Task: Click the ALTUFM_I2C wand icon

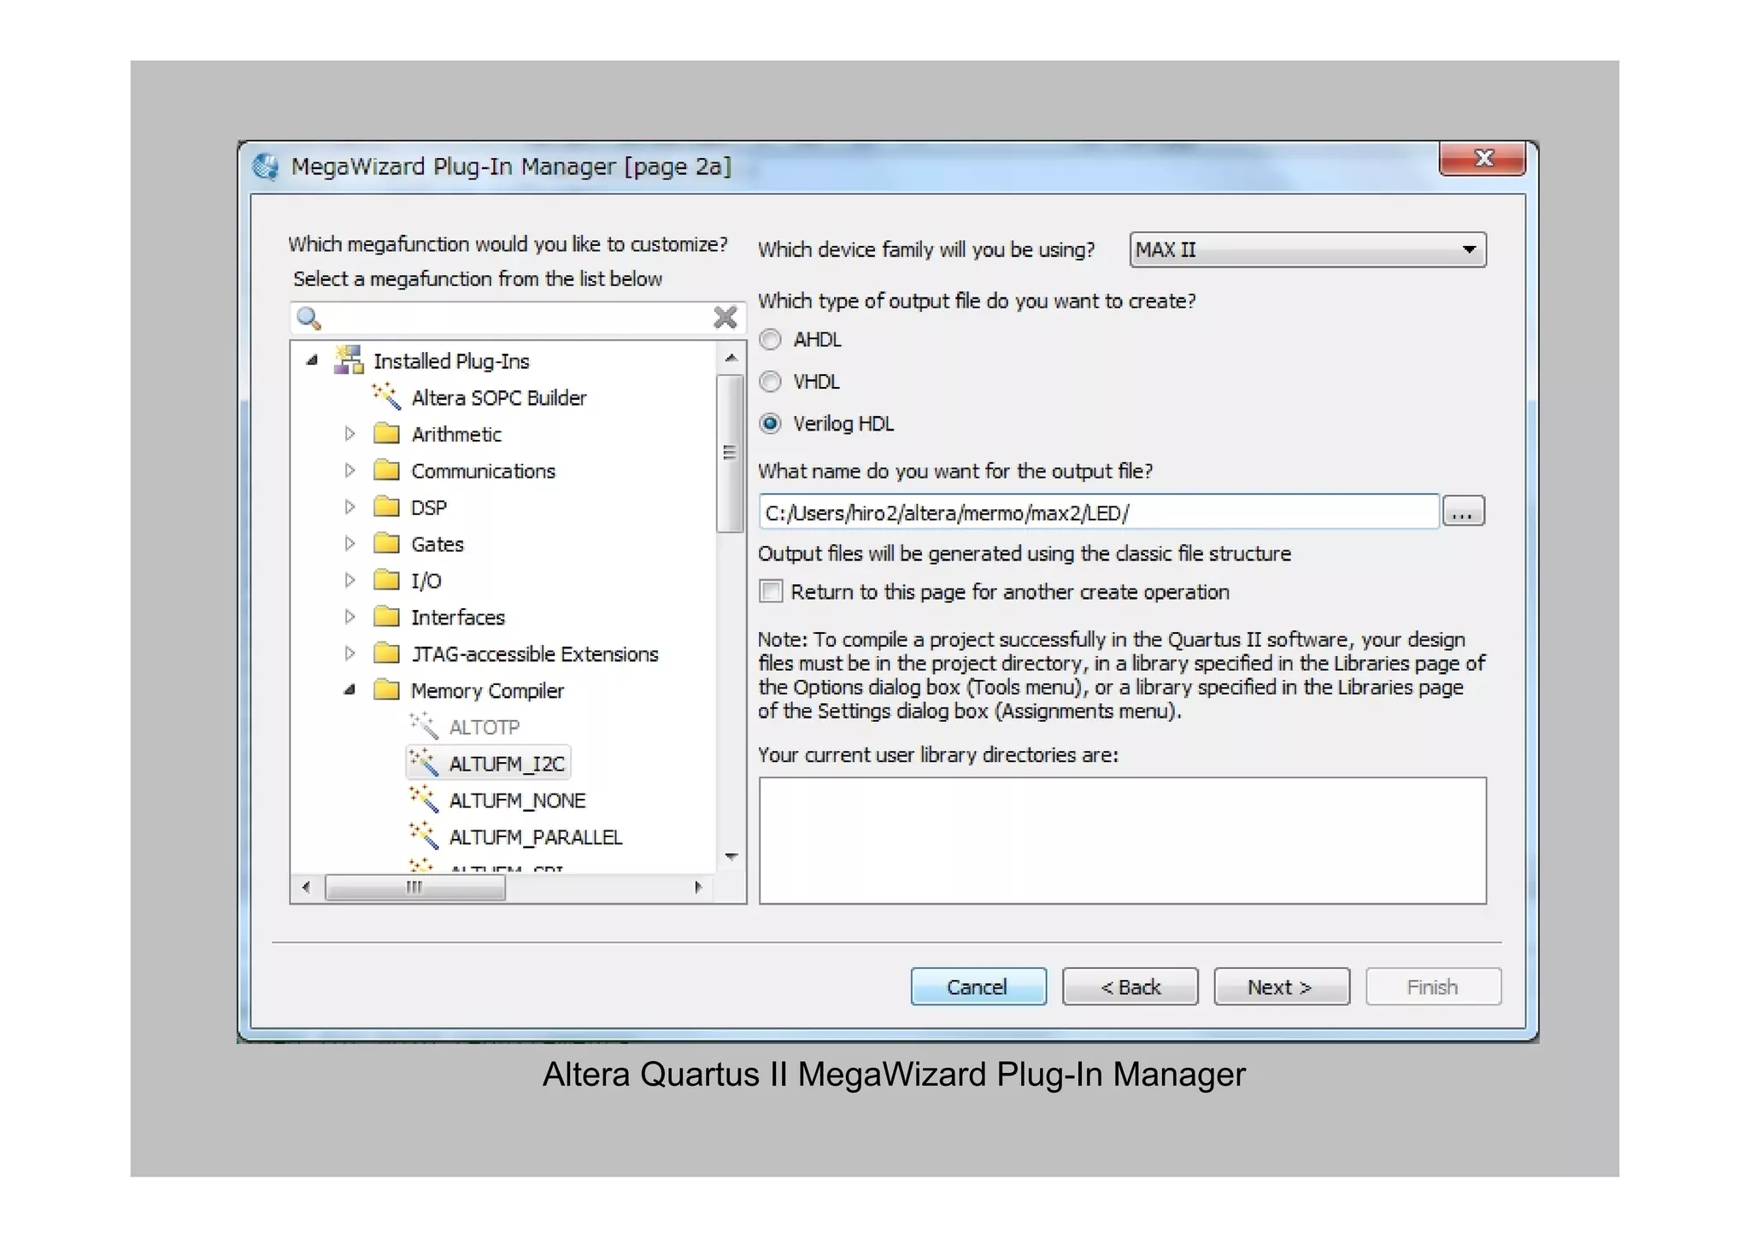Action: tap(424, 762)
